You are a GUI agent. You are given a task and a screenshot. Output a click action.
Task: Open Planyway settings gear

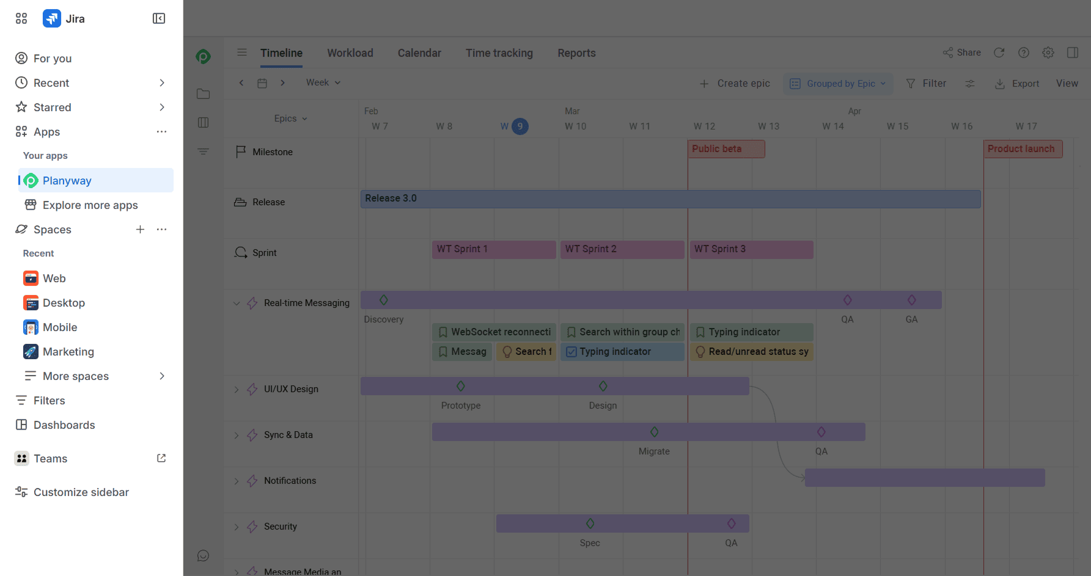[1048, 53]
